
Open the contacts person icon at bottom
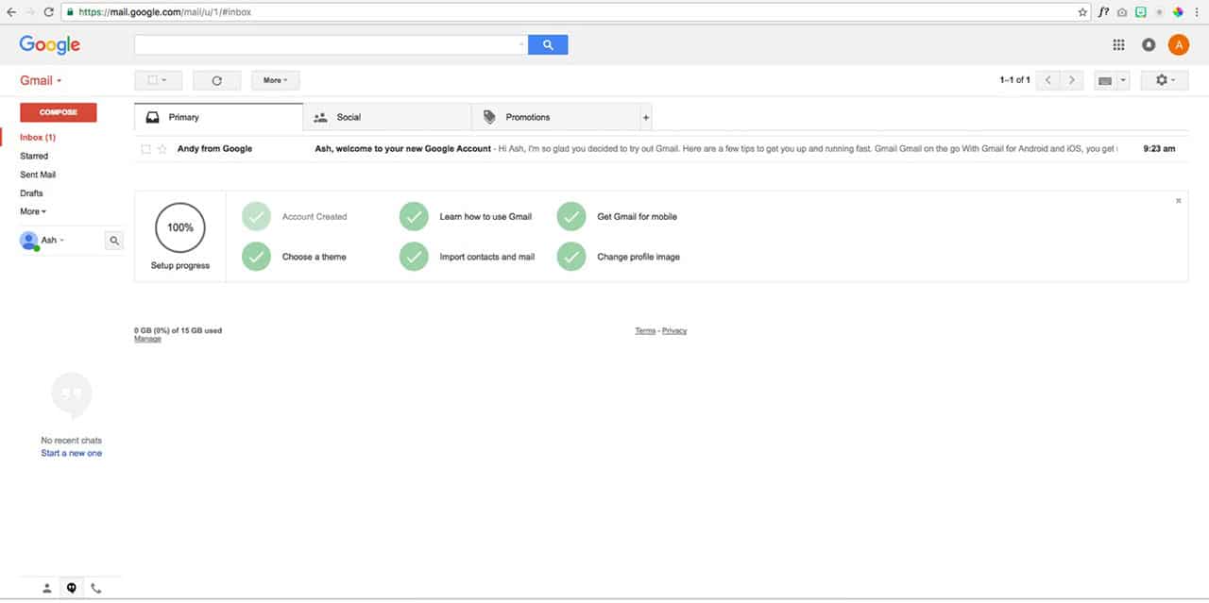pos(47,588)
